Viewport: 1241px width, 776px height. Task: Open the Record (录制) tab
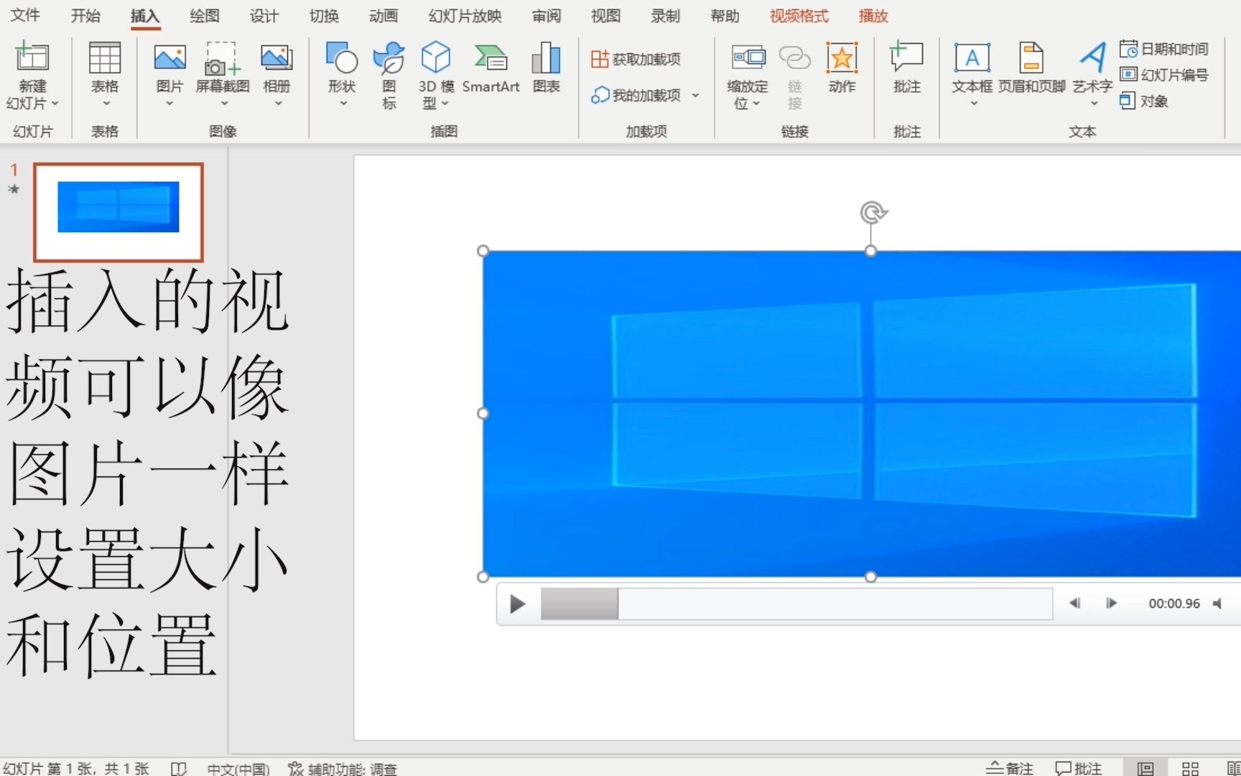tap(665, 15)
